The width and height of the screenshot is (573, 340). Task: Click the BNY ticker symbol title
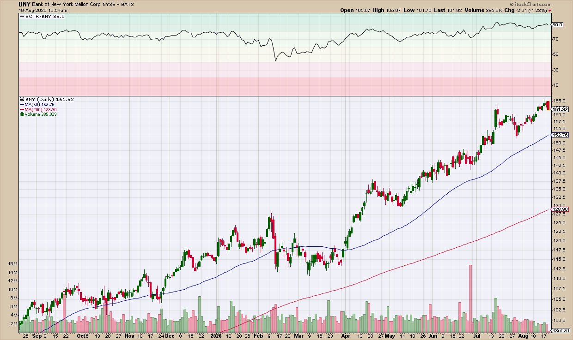24,4
